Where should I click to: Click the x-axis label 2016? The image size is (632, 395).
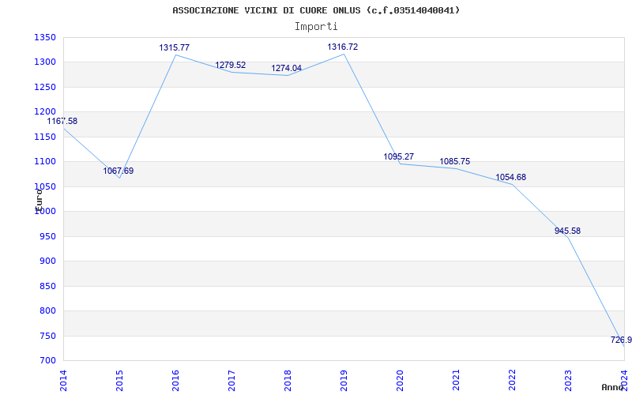click(175, 380)
